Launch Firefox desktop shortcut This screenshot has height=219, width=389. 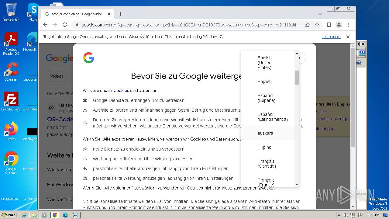click(x=11, y=131)
